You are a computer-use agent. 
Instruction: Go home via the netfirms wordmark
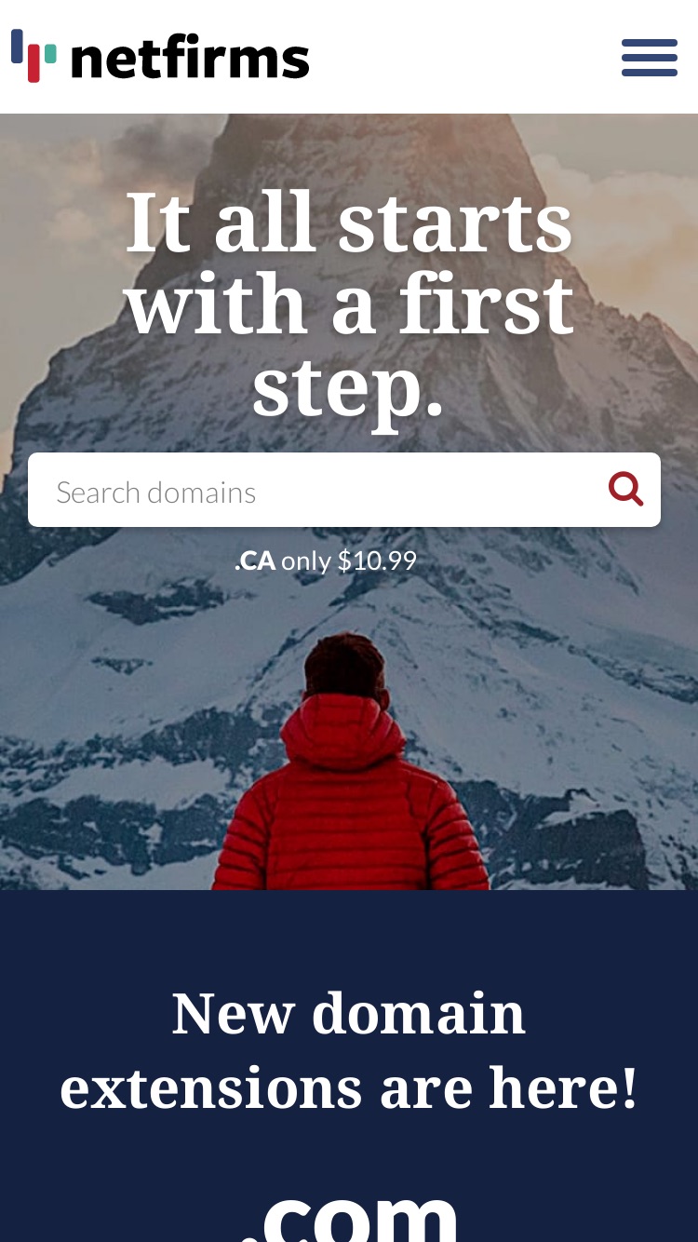pyautogui.click(x=190, y=58)
